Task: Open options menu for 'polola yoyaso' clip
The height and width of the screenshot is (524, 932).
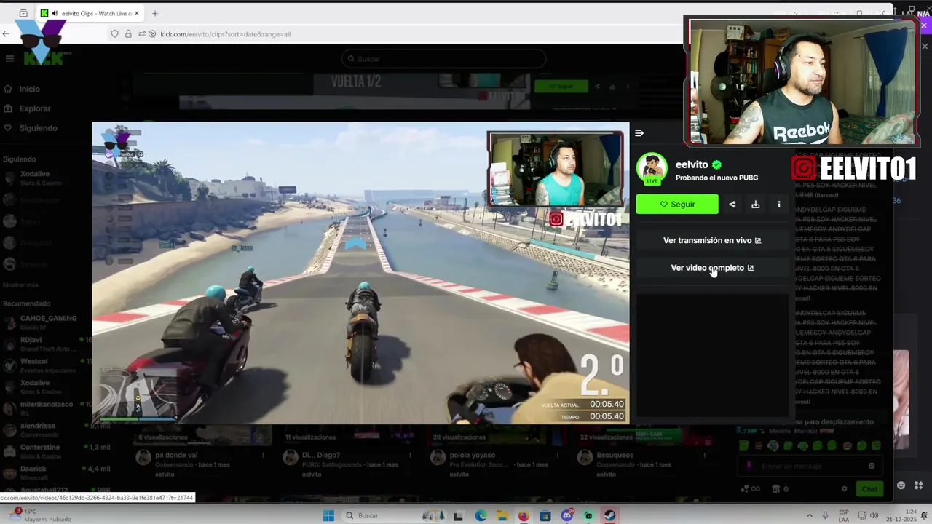Action: point(557,456)
